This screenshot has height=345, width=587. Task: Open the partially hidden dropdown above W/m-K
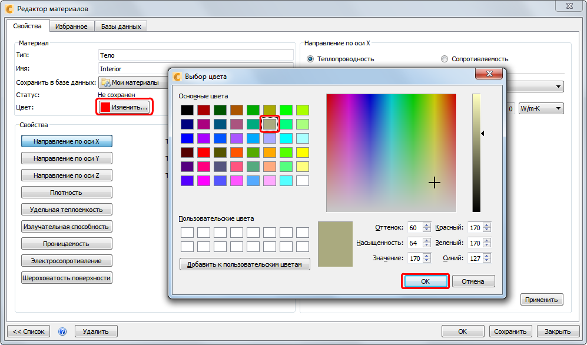[535, 87]
